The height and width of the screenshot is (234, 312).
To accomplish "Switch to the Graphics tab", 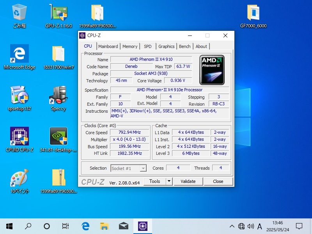I will tap(167, 46).
